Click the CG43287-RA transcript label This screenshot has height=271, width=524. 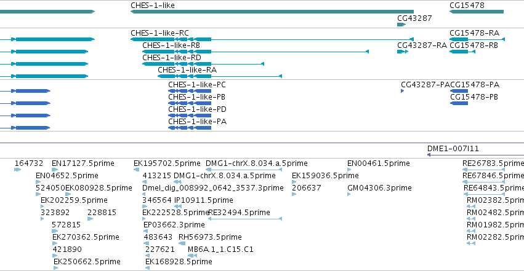coord(422,45)
